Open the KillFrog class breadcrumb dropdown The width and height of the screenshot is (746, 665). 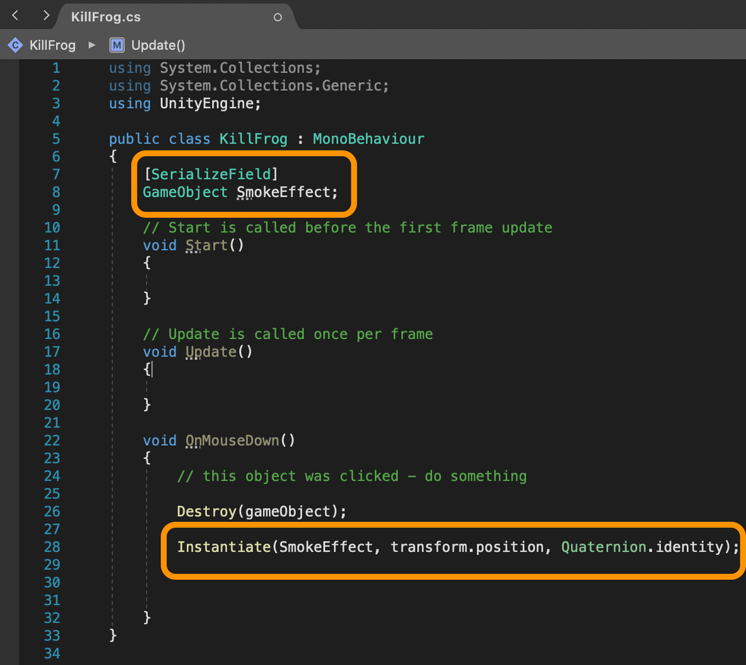coord(52,45)
